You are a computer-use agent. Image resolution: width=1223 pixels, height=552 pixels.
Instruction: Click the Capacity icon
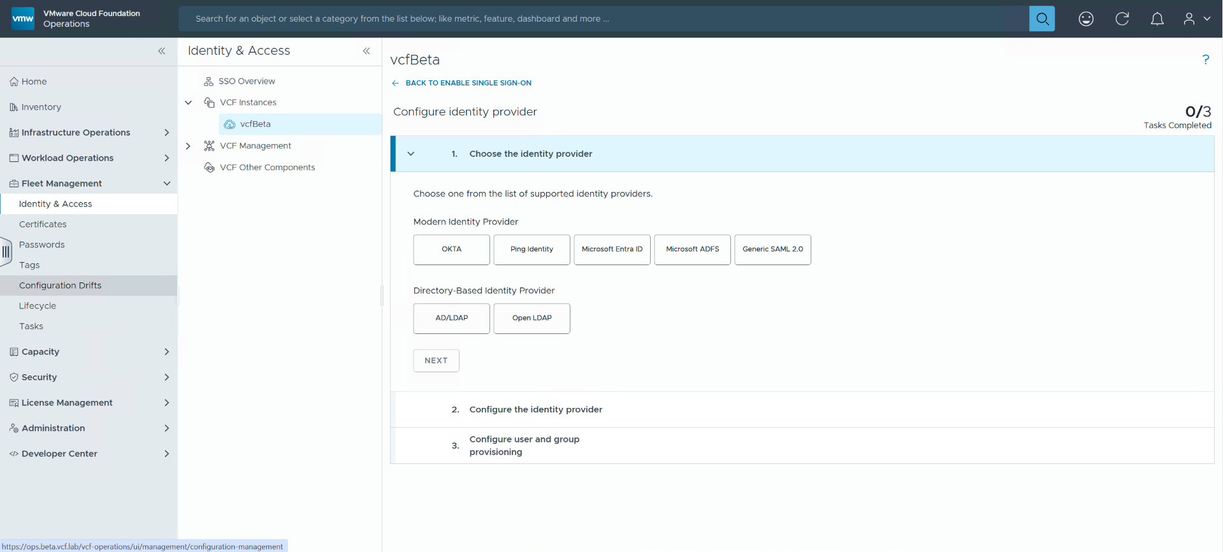coord(14,352)
